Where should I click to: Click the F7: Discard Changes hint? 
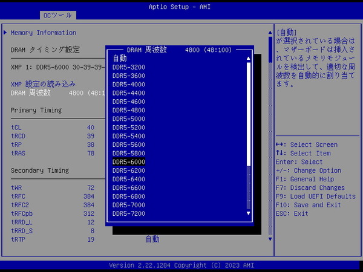(310, 187)
